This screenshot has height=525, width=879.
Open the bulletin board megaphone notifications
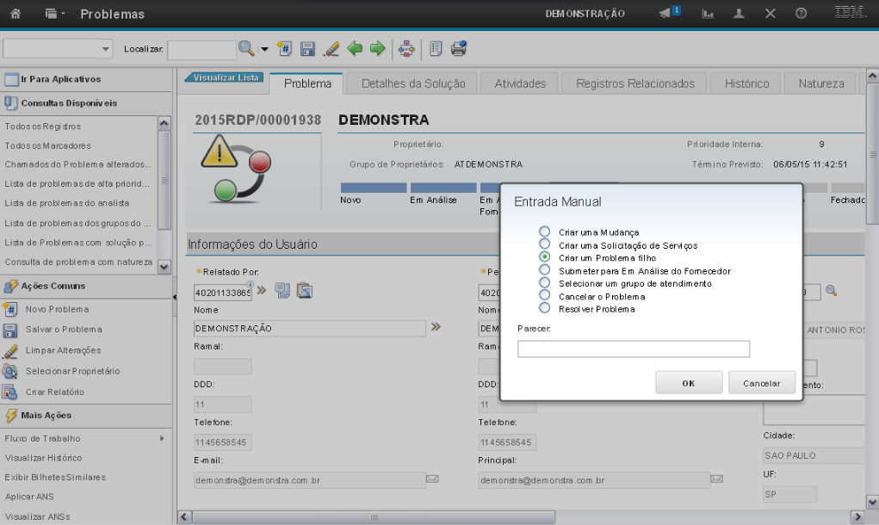tap(668, 14)
